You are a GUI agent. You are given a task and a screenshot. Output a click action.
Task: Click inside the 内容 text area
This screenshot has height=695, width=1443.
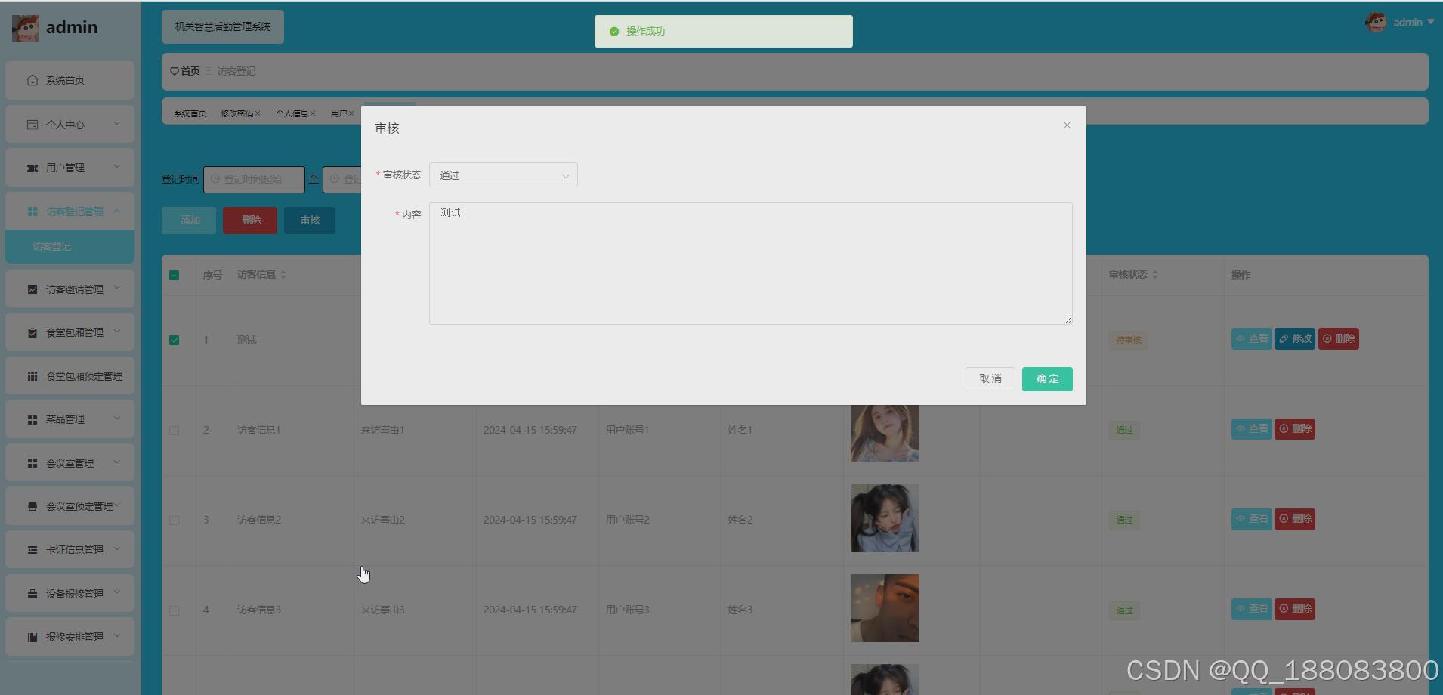click(749, 263)
